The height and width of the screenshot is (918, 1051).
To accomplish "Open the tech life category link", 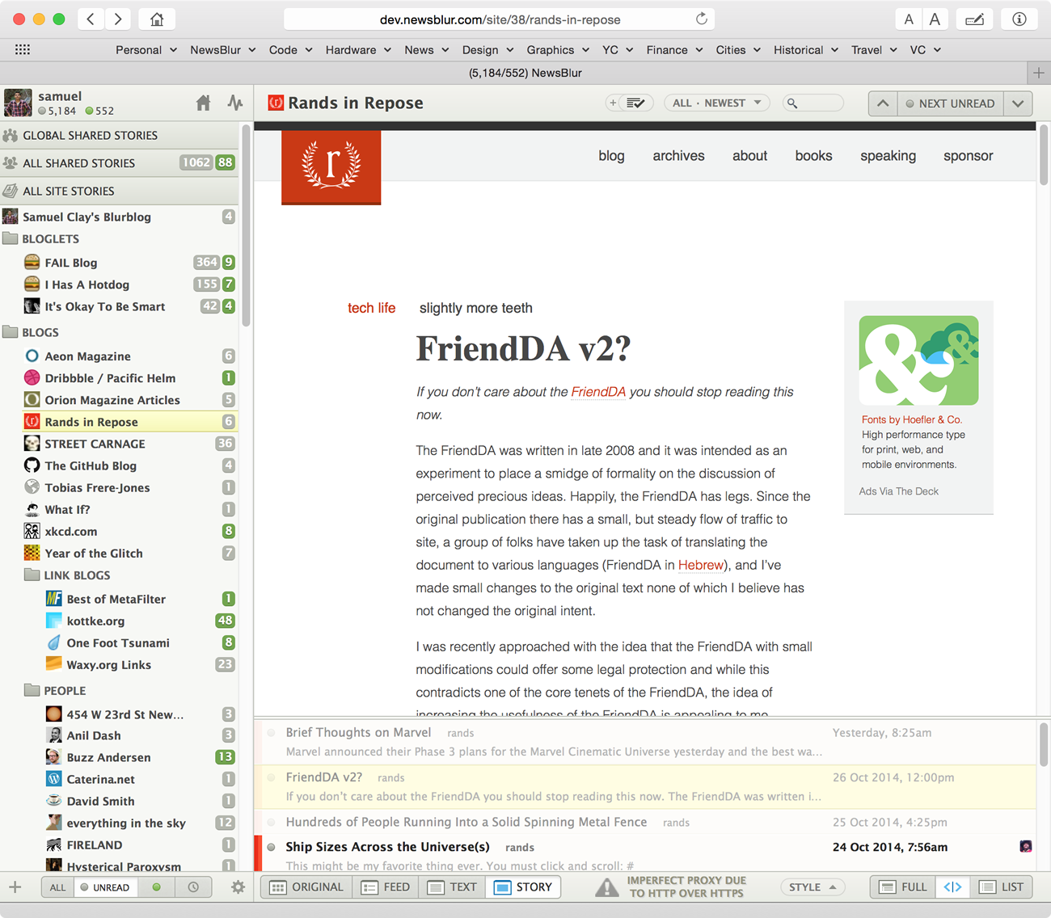I will [372, 308].
